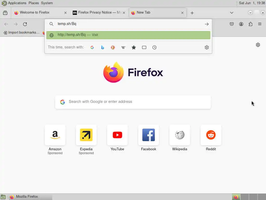The width and height of the screenshot is (266, 200).
Task: Focus the Search with Google field
Action: click(133, 102)
